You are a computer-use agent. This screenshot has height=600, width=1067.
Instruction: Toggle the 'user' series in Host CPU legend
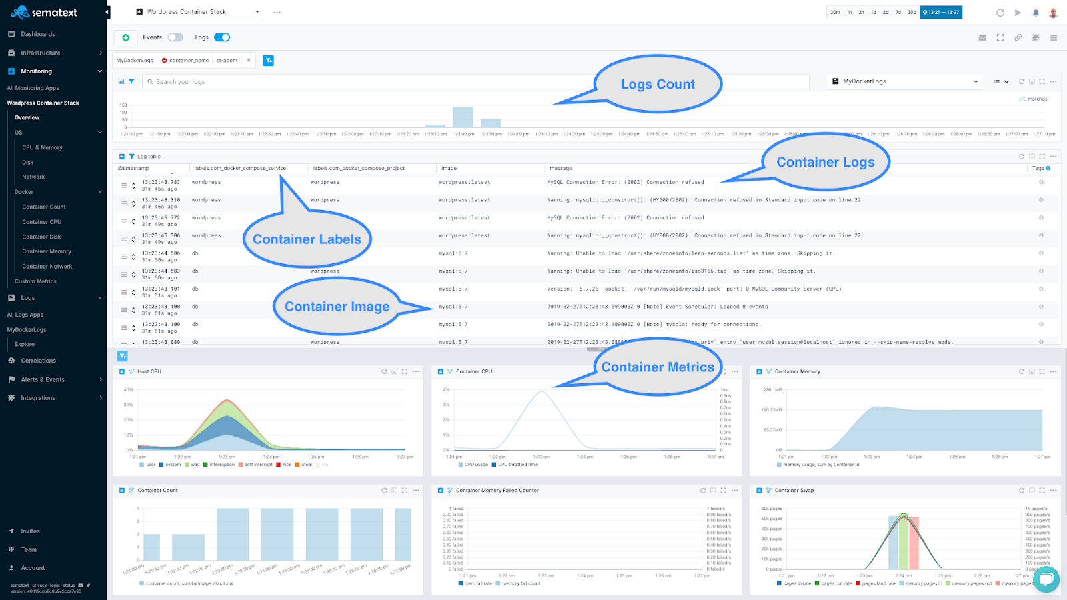tap(147, 465)
